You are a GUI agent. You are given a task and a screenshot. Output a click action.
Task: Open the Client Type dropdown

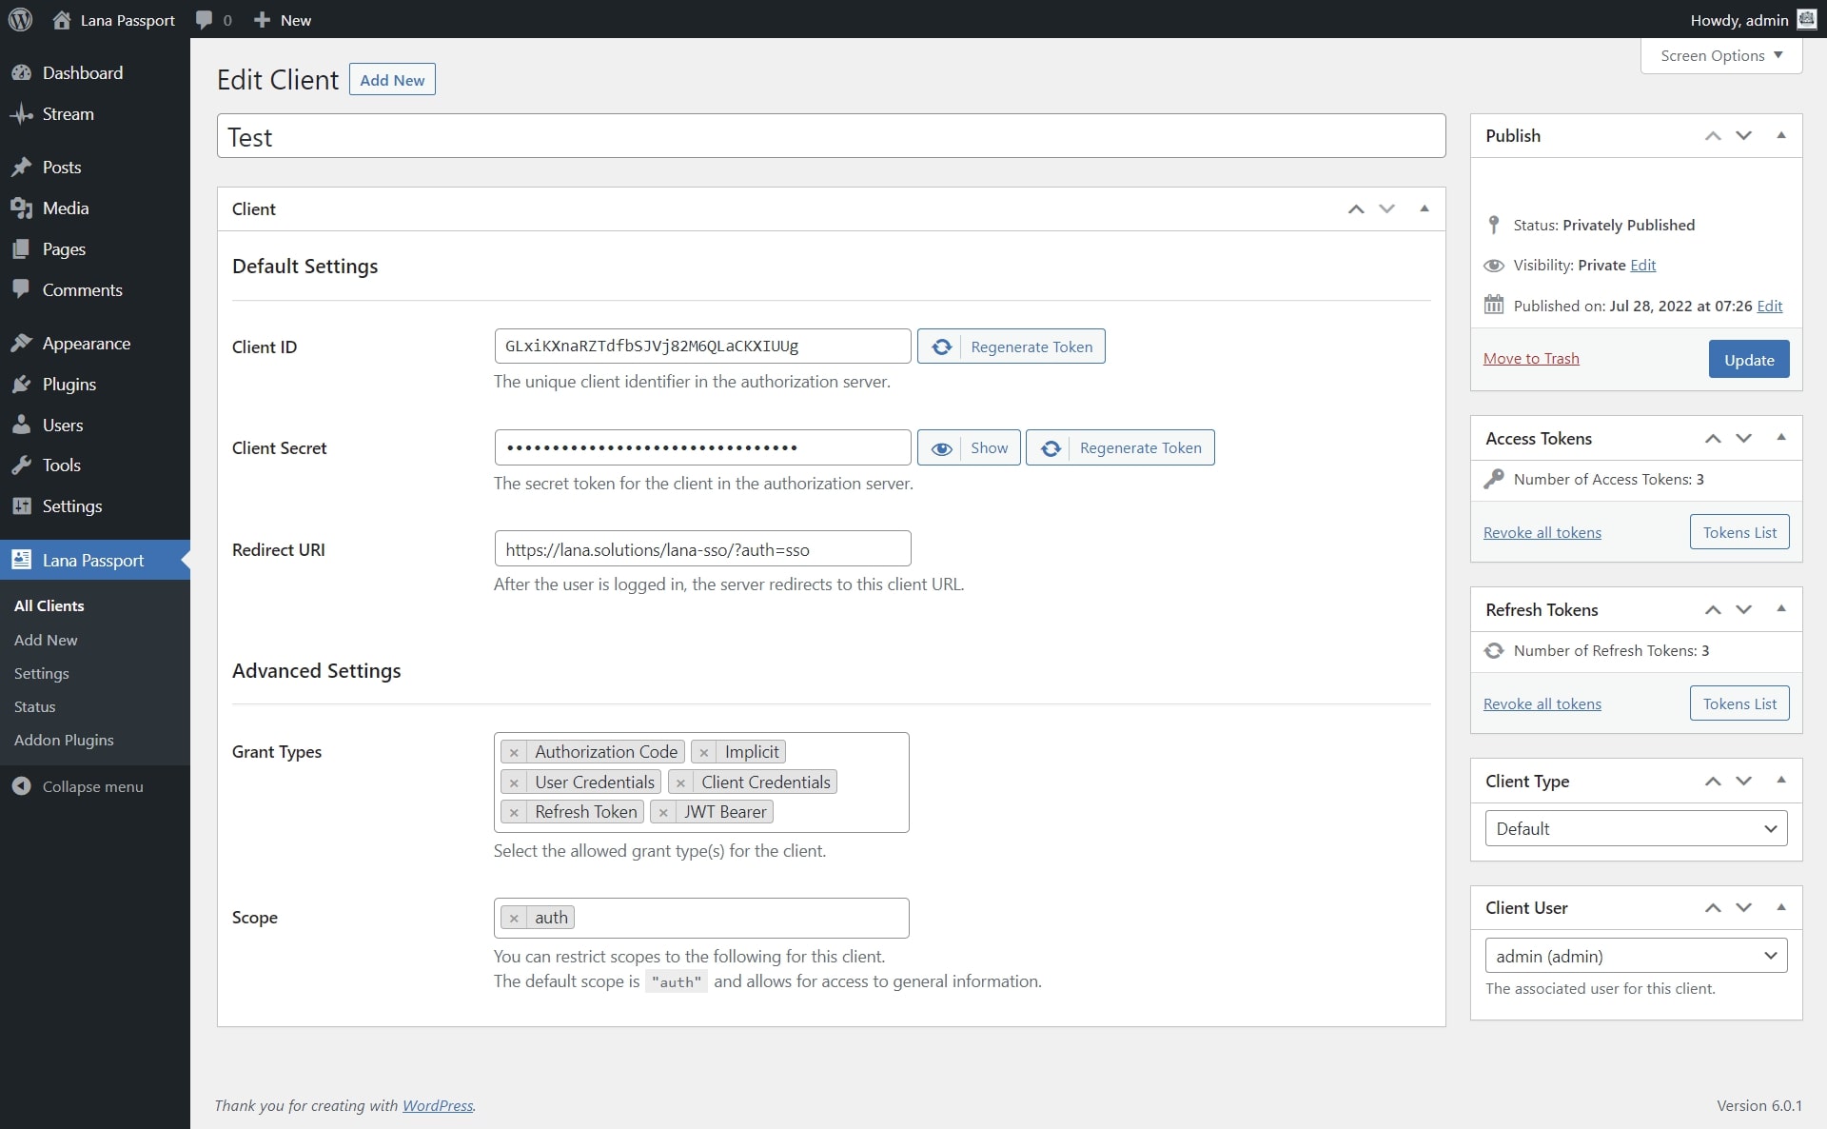1635,828
